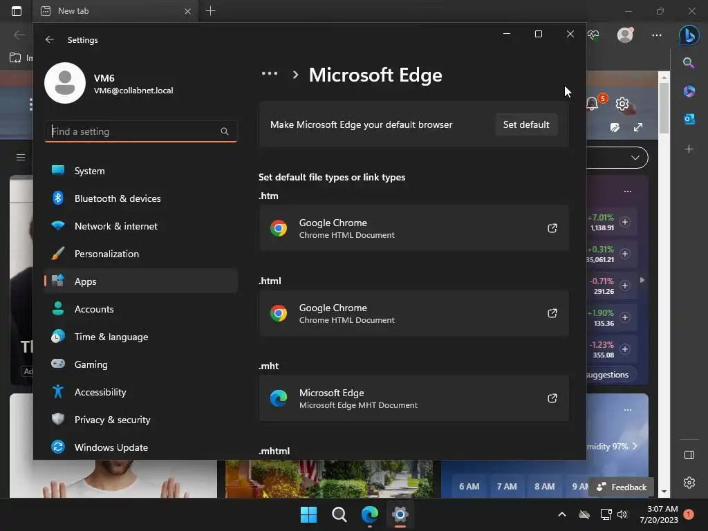Open page settings gear on Edge new tab
The height and width of the screenshot is (531, 708).
pyautogui.click(x=622, y=104)
